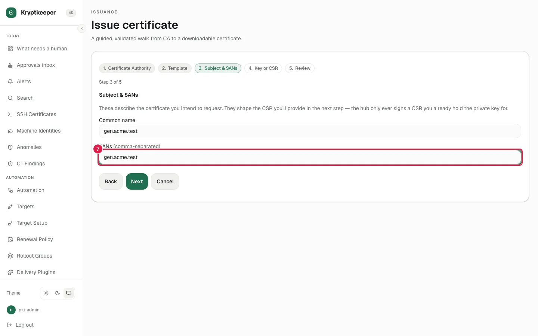Switch to light theme

click(46, 293)
